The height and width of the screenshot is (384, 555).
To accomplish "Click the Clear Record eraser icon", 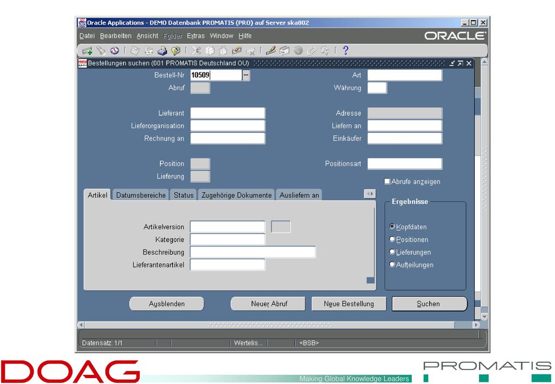I will [237, 50].
